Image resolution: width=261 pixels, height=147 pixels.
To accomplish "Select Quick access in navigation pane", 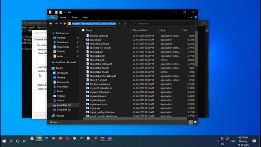I will tap(62, 33).
